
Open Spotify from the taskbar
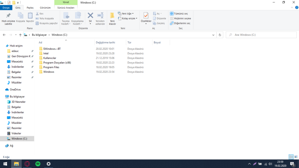pyautogui.click(x=38, y=164)
